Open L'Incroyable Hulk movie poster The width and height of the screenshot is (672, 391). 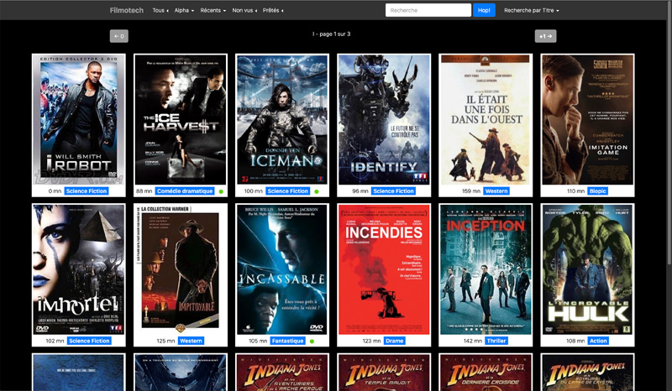point(587,269)
